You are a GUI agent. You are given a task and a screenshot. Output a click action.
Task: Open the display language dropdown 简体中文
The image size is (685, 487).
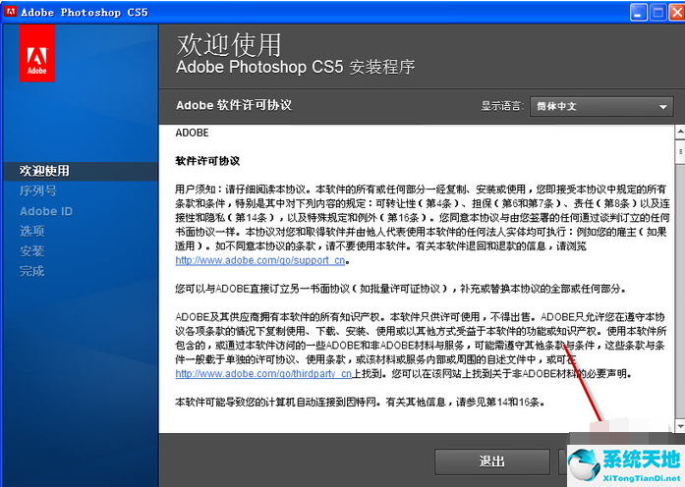(x=601, y=106)
